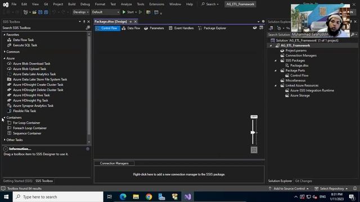
Task: Click Azure HDInsight Pig Task
Action: (30, 100)
